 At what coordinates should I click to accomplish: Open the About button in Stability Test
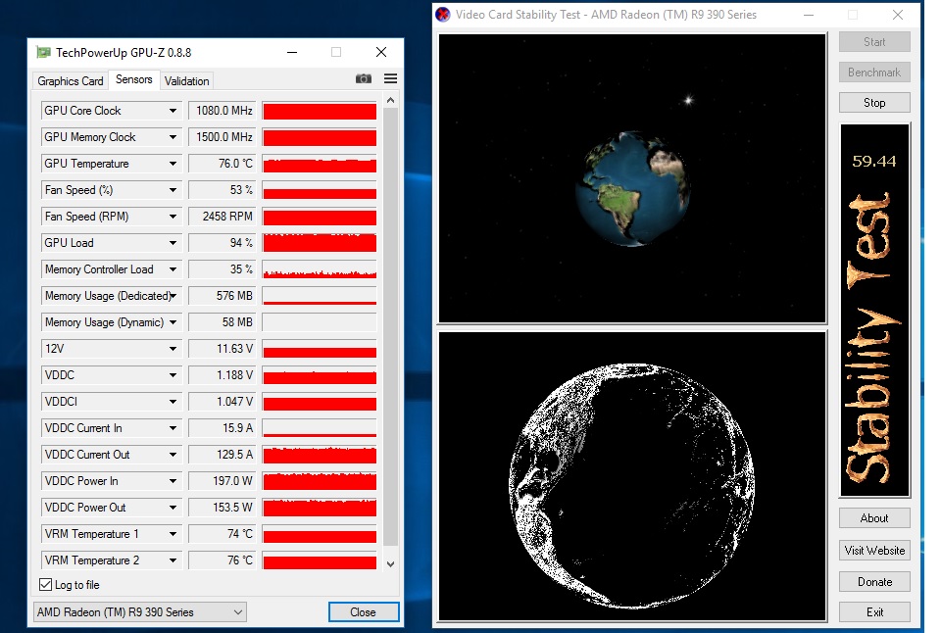coord(874,517)
